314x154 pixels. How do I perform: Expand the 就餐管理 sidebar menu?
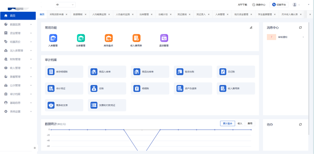pyautogui.click(x=18, y=76)
